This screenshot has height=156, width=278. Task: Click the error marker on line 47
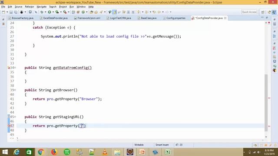9,126
